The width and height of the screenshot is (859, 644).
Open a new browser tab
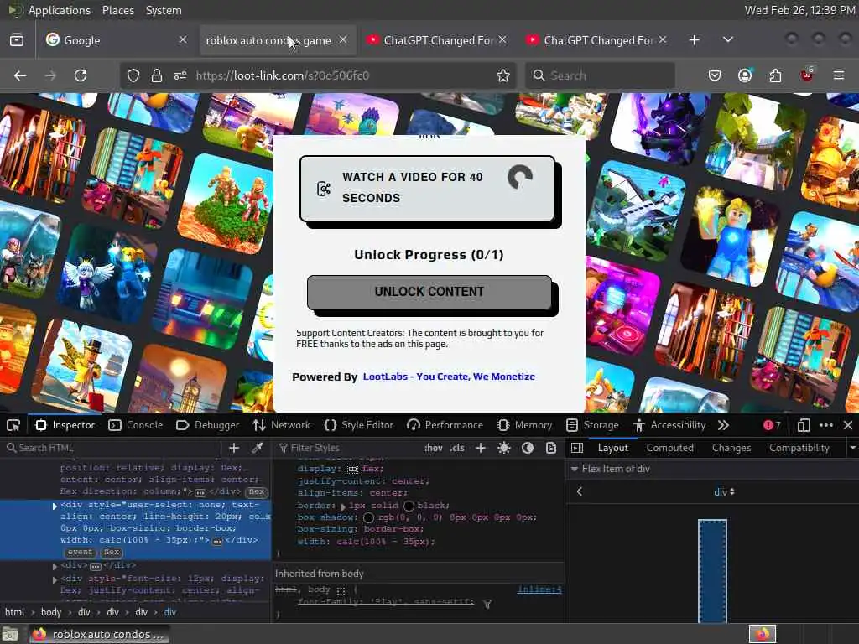[694, 40]
